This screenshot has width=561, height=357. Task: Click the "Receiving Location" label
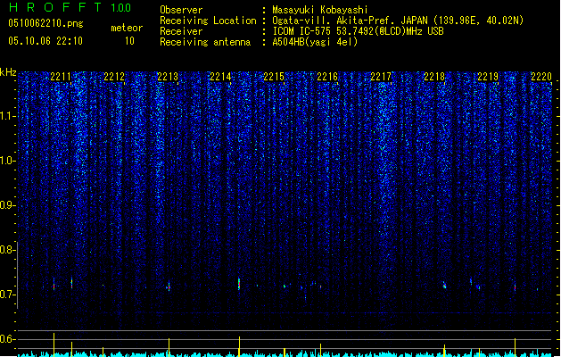(208, 21)
